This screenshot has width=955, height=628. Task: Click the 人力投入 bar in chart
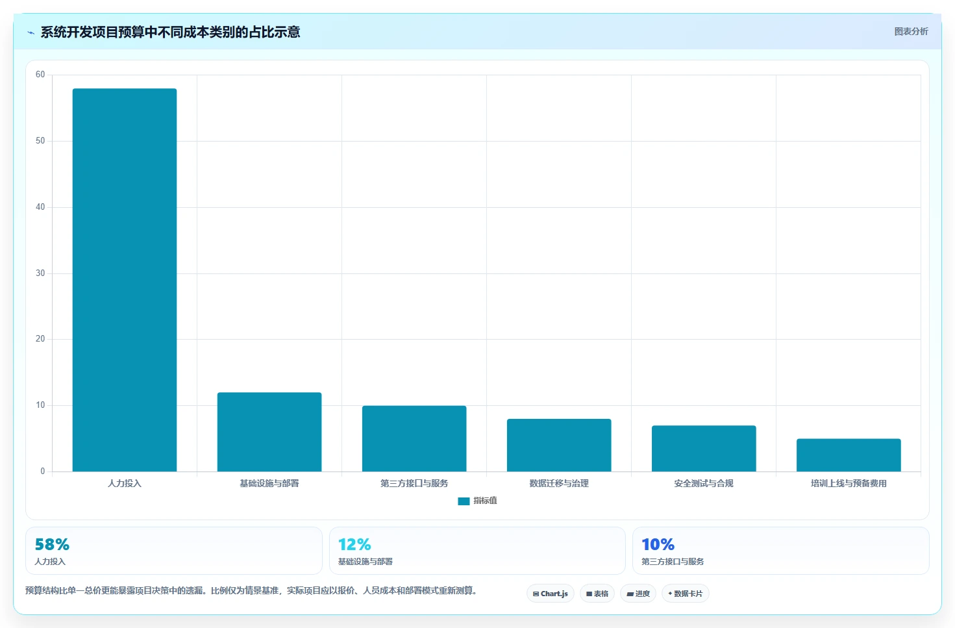[x=125, y=280]
